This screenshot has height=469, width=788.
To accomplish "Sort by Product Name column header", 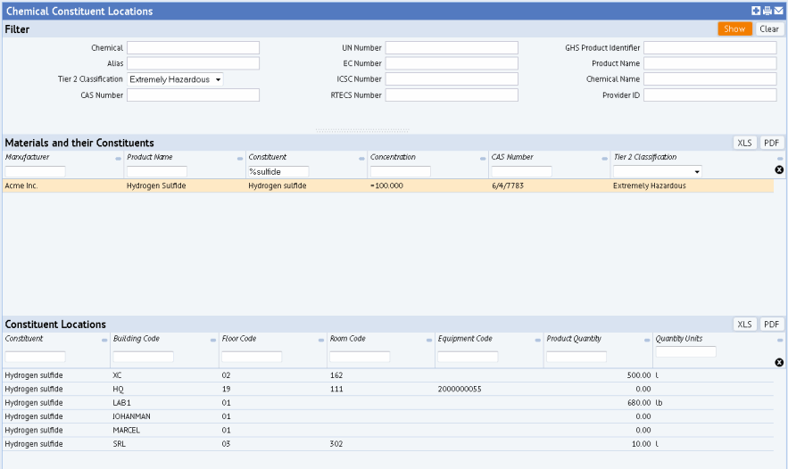I will tap(150, 157).
